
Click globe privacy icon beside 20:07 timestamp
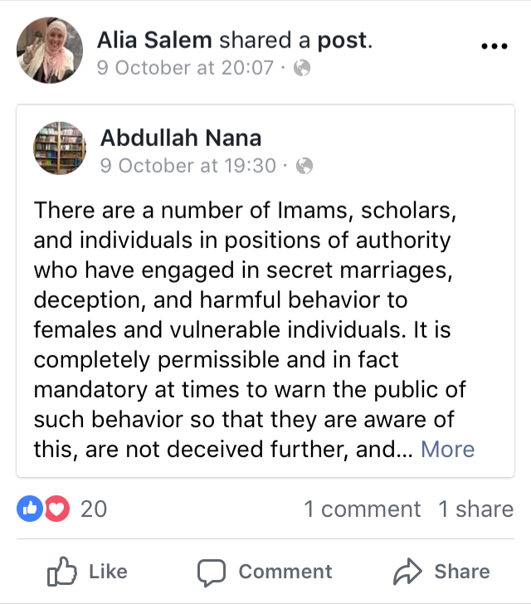(x=302, y=68)
